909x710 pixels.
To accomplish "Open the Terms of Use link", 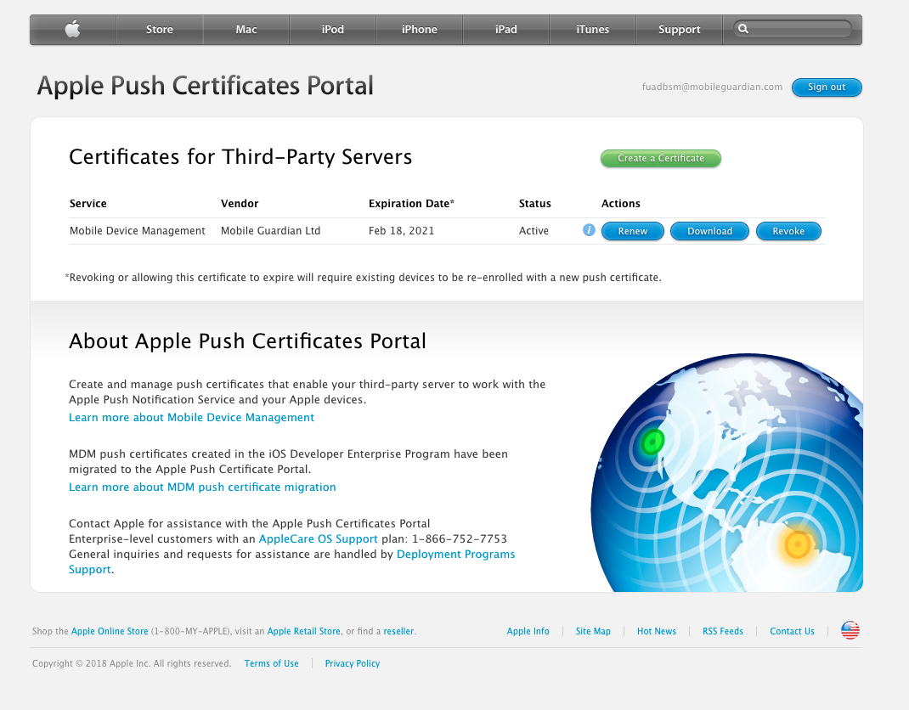I will (x=271, y=663).
